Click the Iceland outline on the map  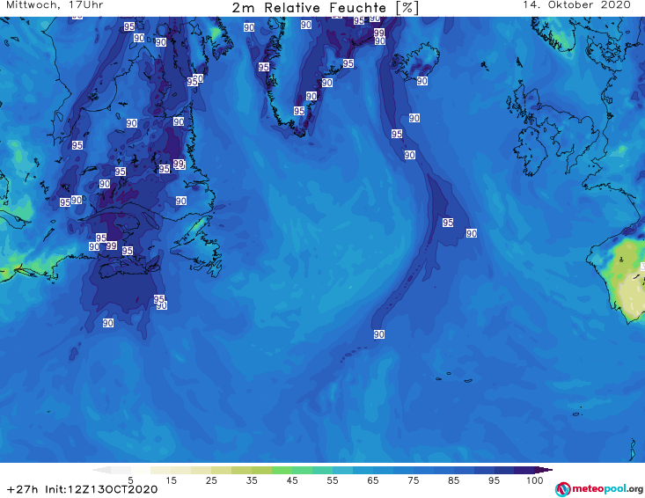click(415, 62)
